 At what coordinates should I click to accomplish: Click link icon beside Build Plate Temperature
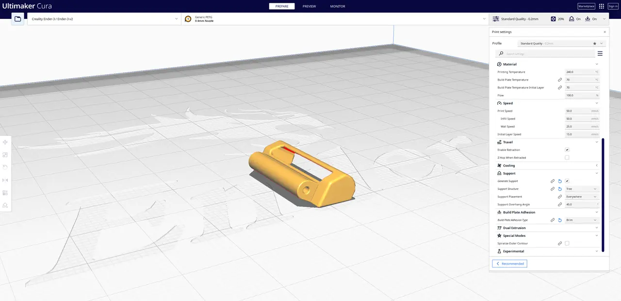(559, 80)
